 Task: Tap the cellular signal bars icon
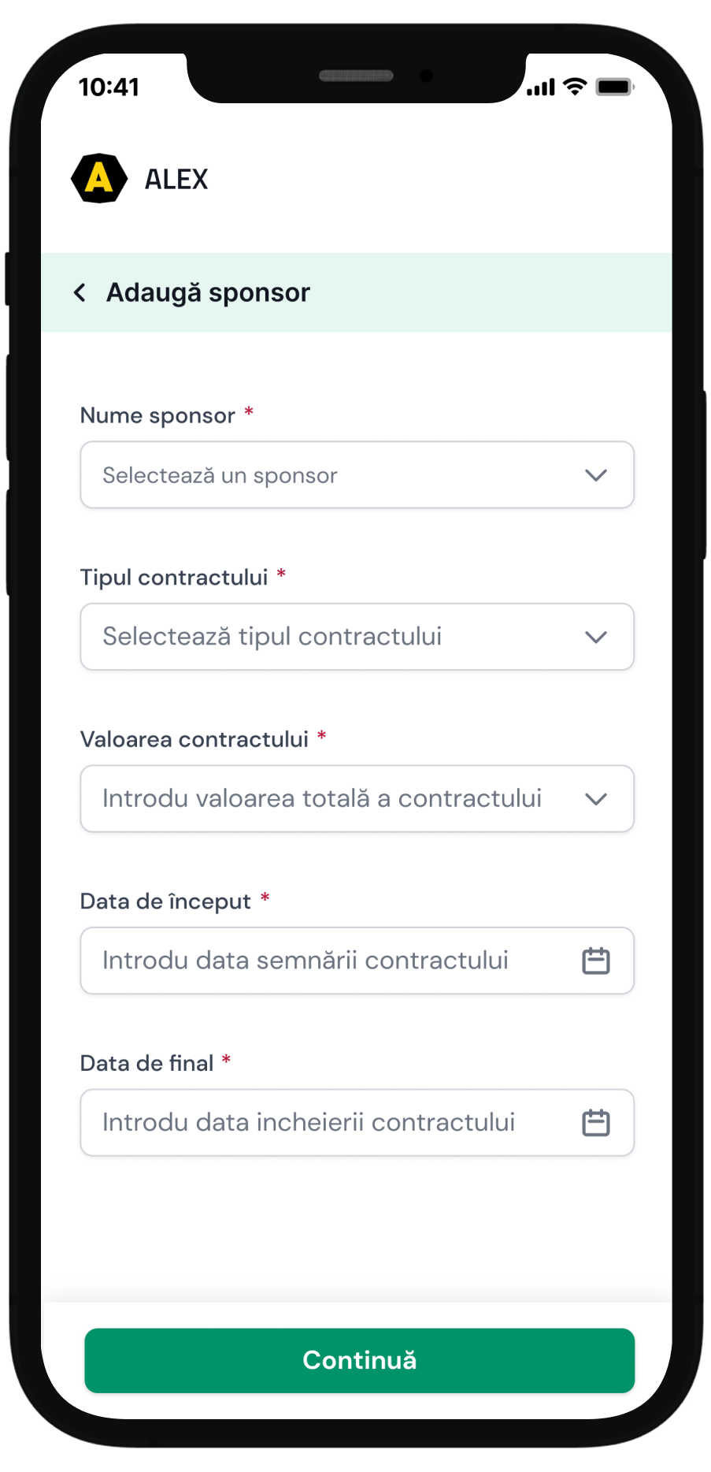point(541,87)
